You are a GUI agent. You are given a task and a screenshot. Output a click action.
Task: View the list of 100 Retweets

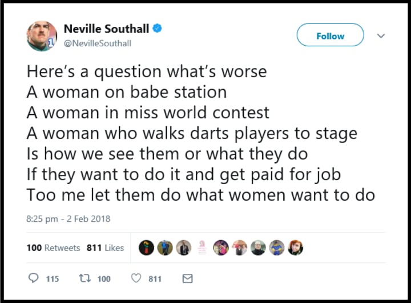(54, 248)
